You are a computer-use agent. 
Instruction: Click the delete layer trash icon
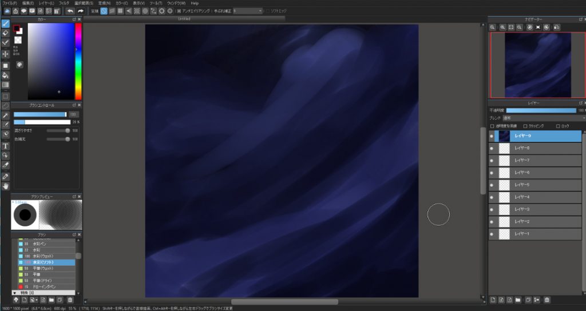[547, 300]
